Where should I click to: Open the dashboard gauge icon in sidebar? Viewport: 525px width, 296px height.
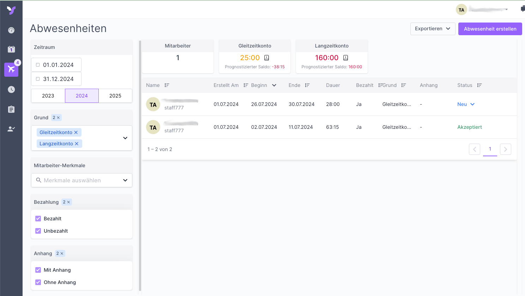(x=11, y=30)
